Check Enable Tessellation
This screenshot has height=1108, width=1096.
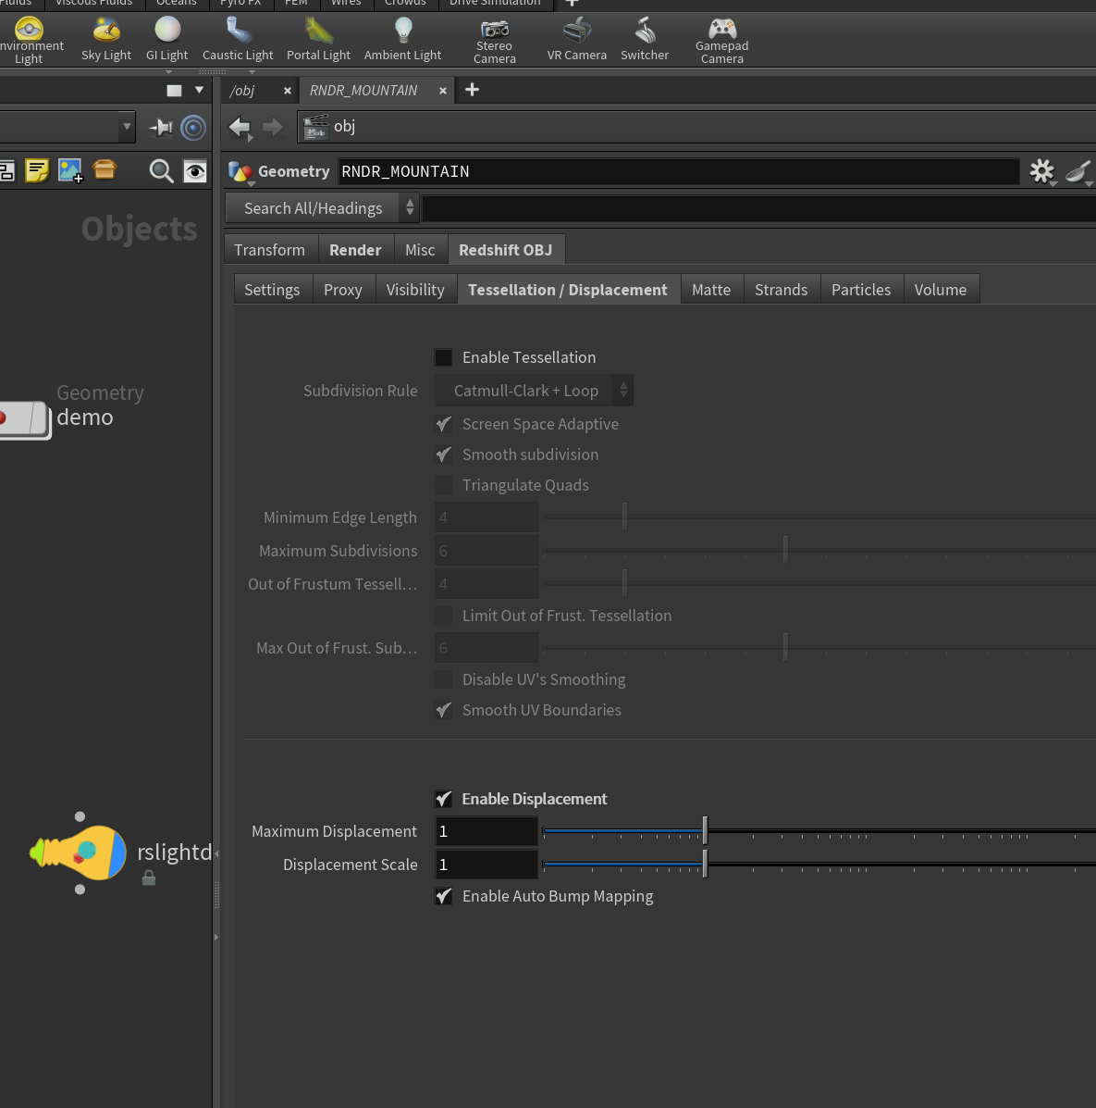443,357
